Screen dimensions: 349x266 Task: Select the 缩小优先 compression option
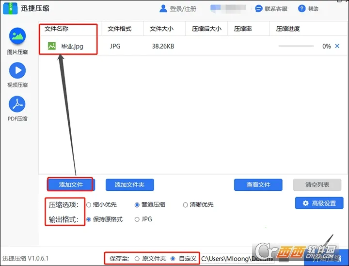89,205
